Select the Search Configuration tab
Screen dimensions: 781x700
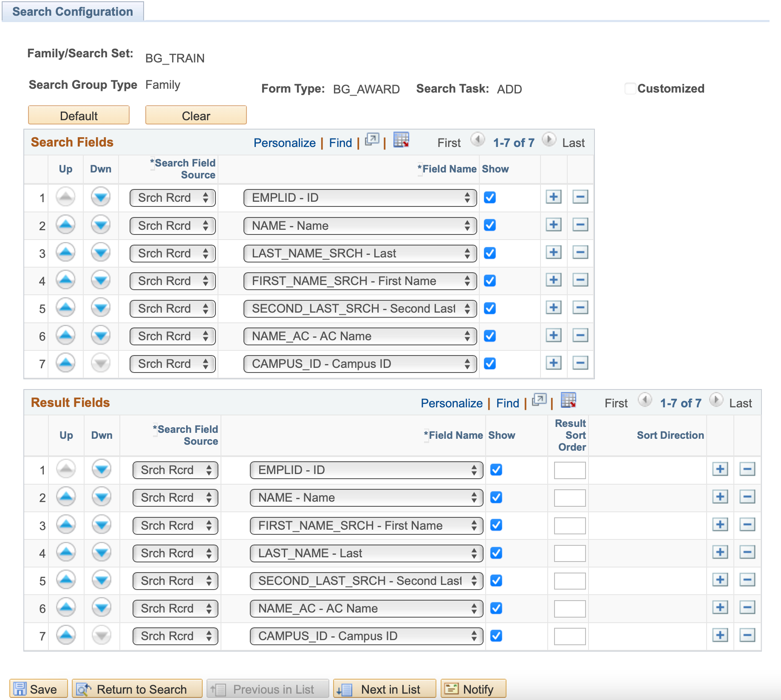point(73,11)
